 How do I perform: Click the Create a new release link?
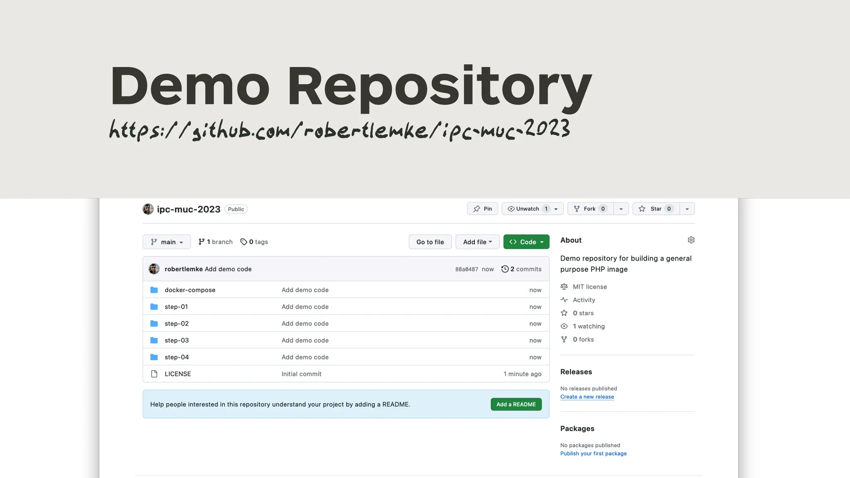coord(587,397)
